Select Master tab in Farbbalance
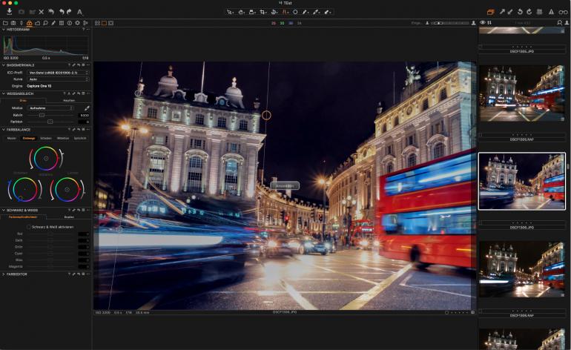This screenshot has height=350, width=571. click(12, 139)
